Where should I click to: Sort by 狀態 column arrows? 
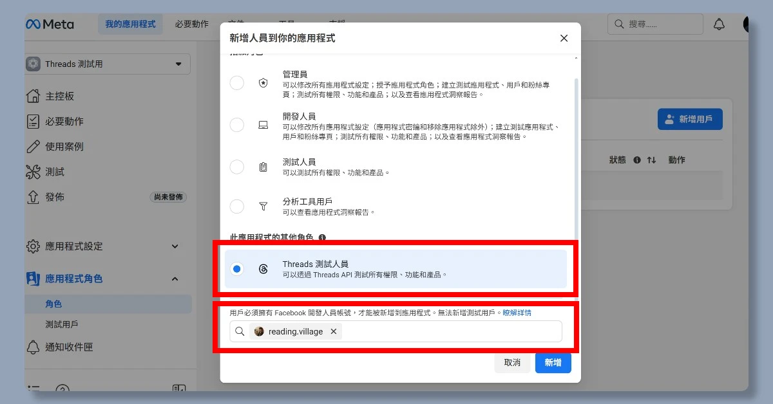(x=651, y=160)
